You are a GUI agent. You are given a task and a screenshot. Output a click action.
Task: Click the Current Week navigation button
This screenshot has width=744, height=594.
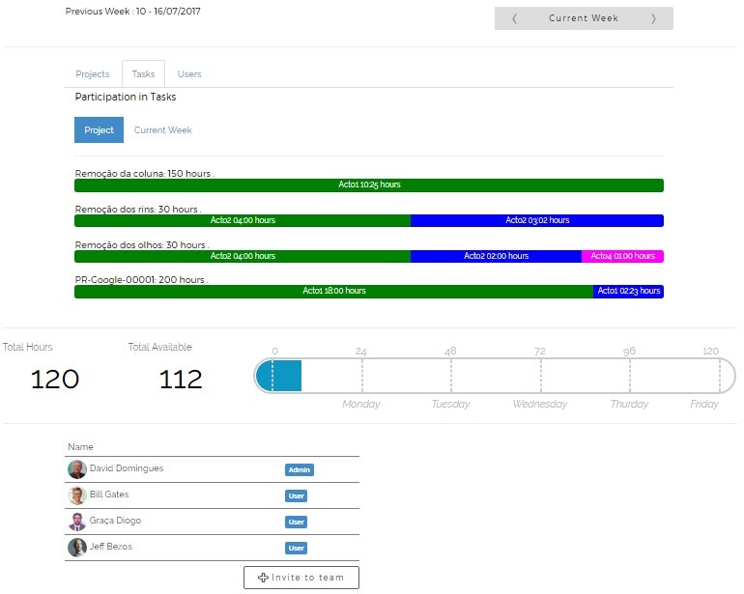pos(584,18)
